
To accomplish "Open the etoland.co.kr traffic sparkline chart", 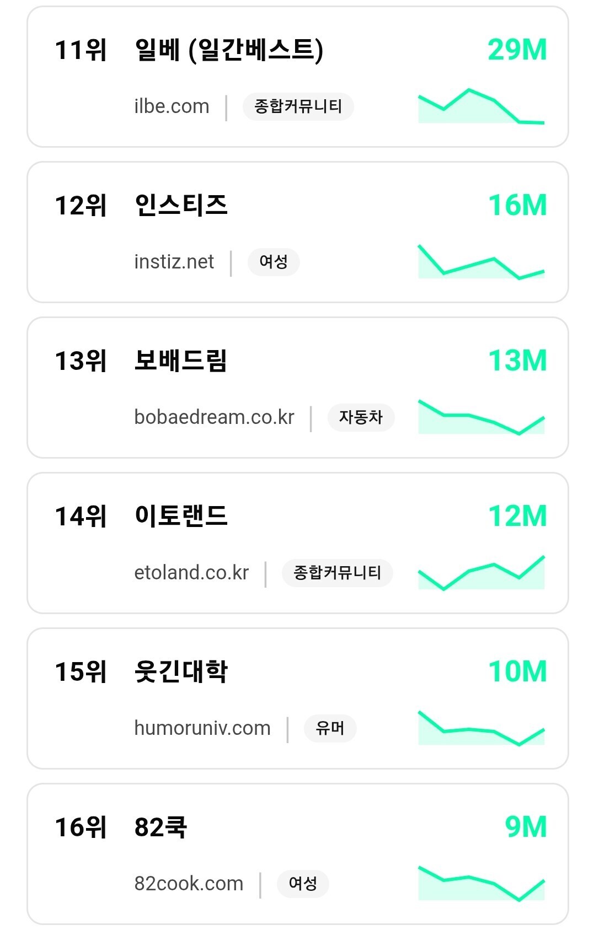I will (x=481, y=572).
